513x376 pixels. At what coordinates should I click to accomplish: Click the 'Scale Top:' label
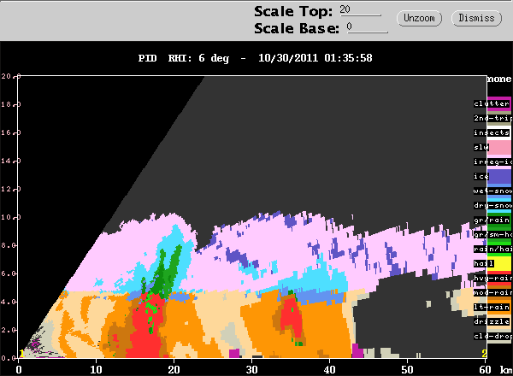click(x=293, y=12)
